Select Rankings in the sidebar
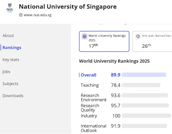Viewport: 172px width, 134px height. [12, 48]
